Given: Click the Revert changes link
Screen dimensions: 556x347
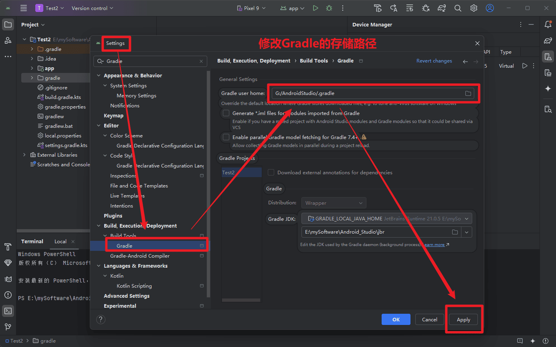Looking at the screenshot, I should (x=434, y=61).
